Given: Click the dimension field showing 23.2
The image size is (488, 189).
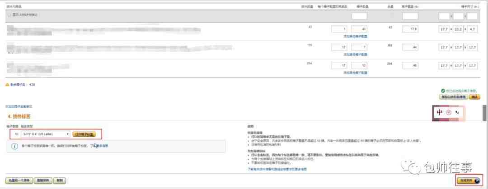Looking at the screenshot, I should [458, 29].
